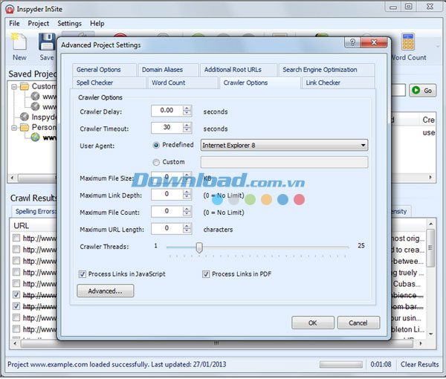Select the Inspyder project tree icon
Viewport: 446px width, 379px height.
coord(25,117)
